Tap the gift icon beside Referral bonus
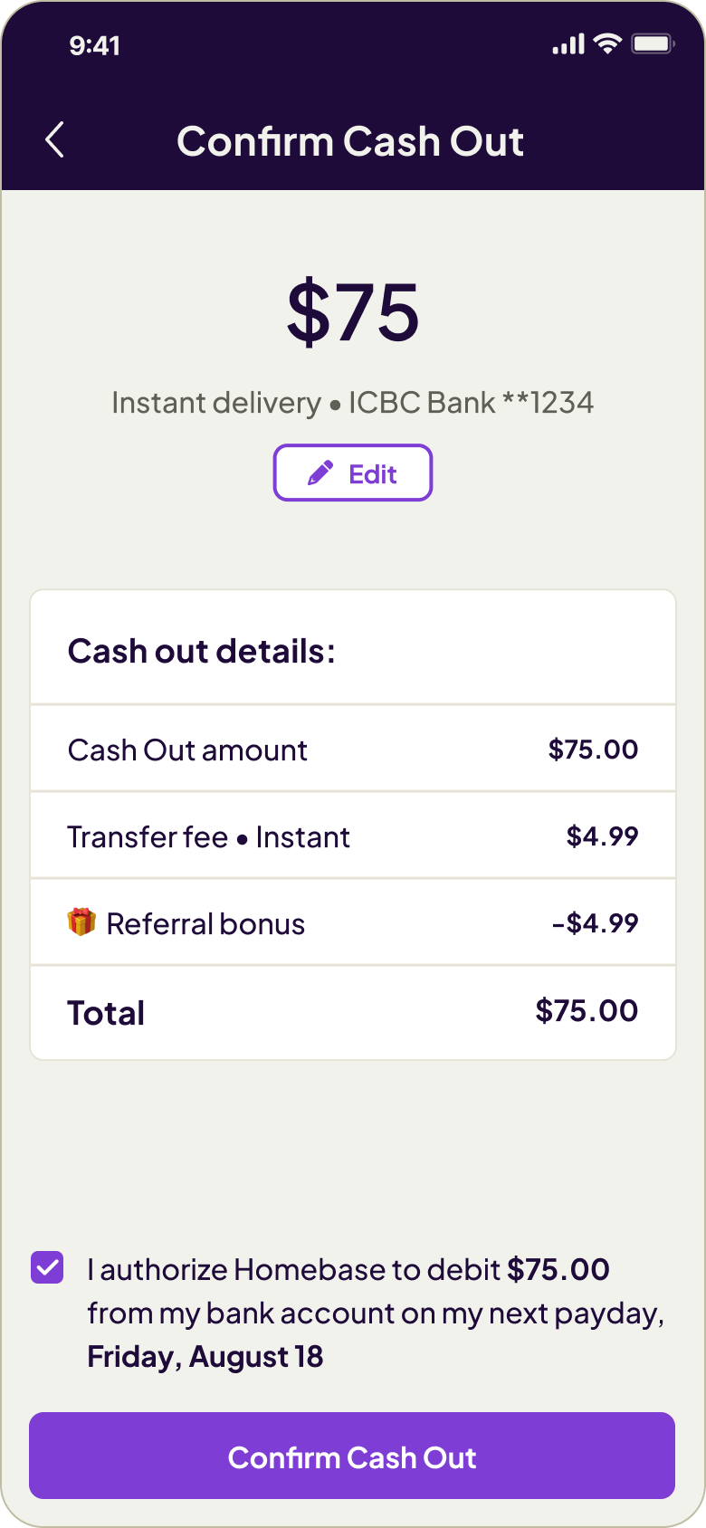Viewport: 706px width, 1528px height. click(81, 922)
